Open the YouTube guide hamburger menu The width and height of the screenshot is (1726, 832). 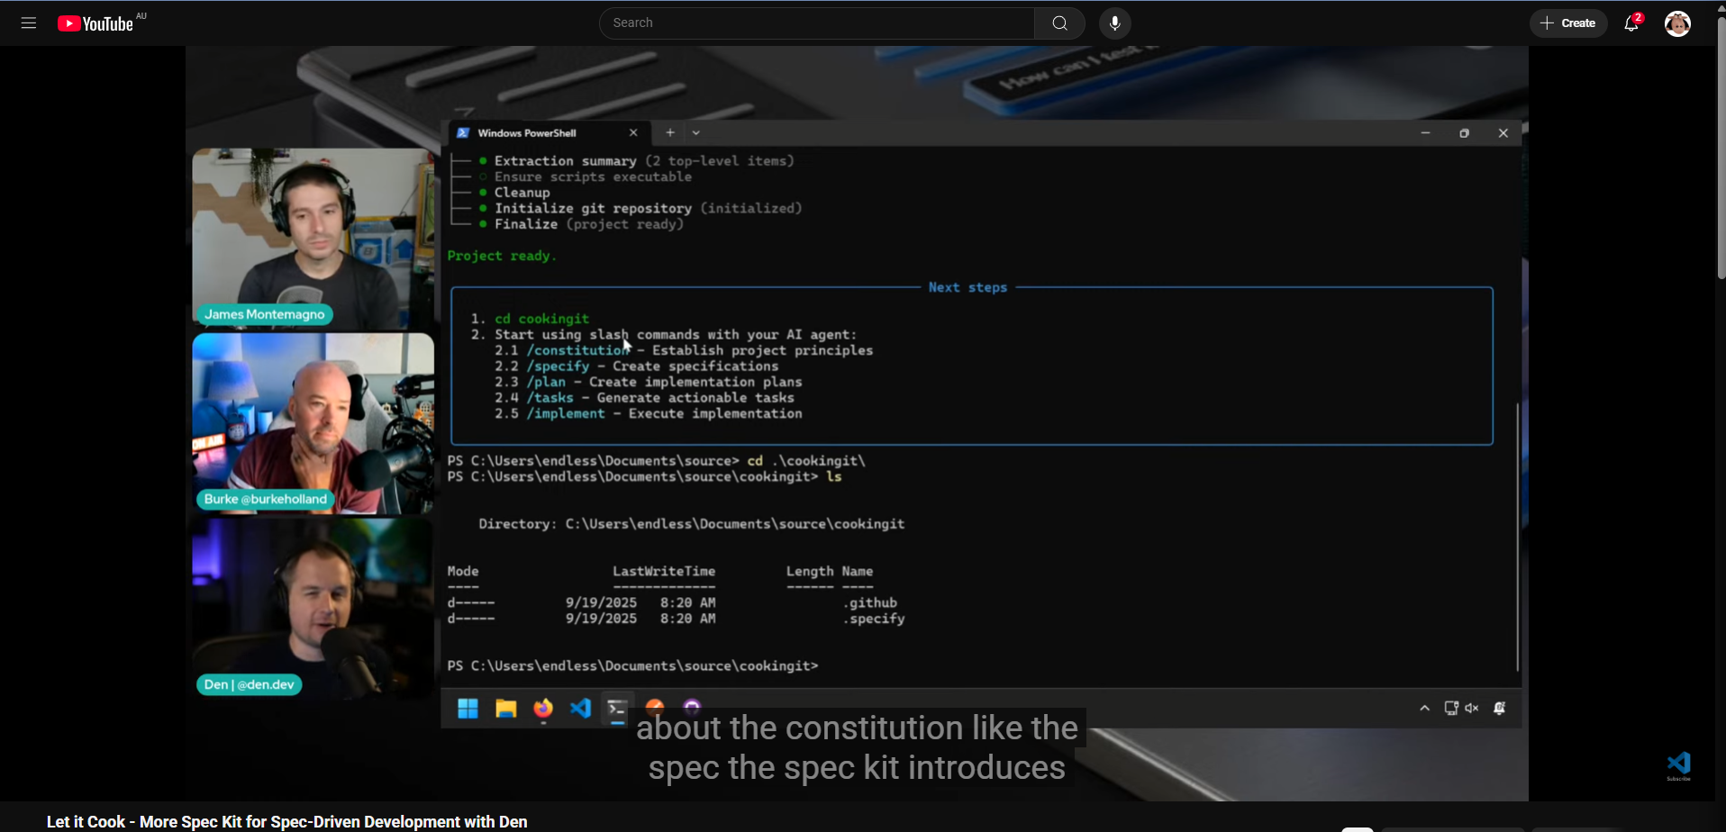click(29, 23)
